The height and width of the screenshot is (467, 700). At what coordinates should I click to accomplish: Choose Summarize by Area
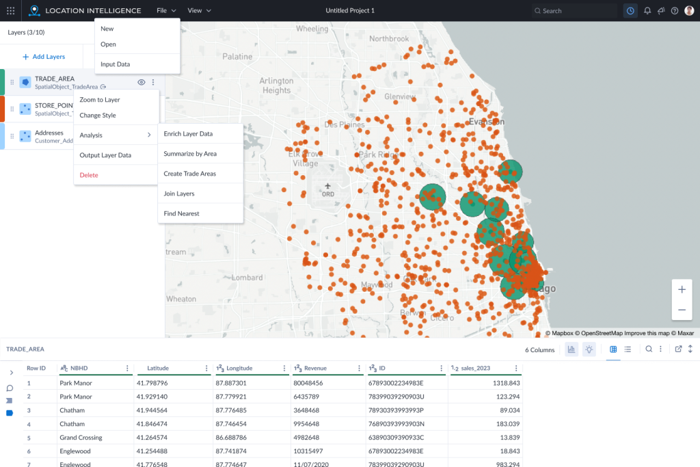coord(200,154)
